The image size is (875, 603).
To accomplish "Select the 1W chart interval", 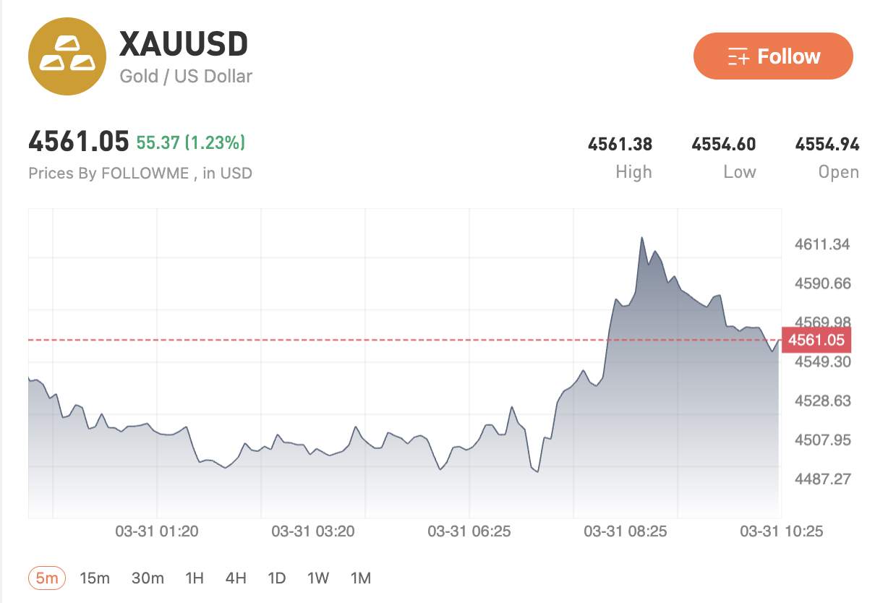I will coord(318,578).
